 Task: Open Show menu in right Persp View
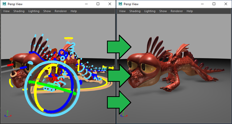[163, 11]
